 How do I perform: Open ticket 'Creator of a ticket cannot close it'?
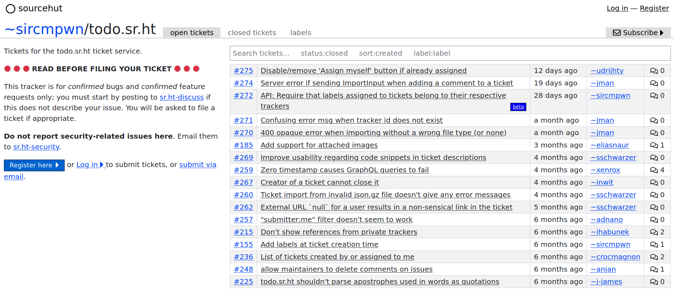[320, 182]
